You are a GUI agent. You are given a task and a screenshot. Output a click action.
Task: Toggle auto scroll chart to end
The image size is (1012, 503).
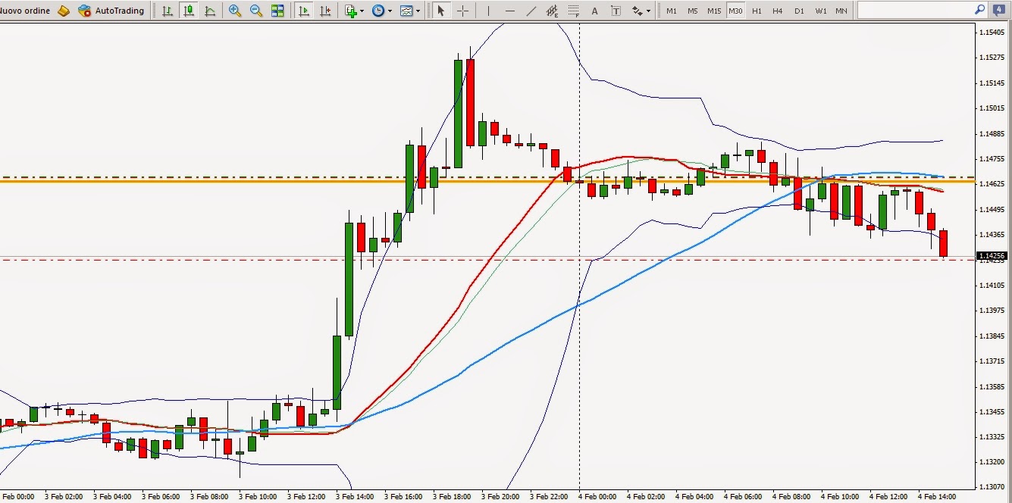coord(304,11)
